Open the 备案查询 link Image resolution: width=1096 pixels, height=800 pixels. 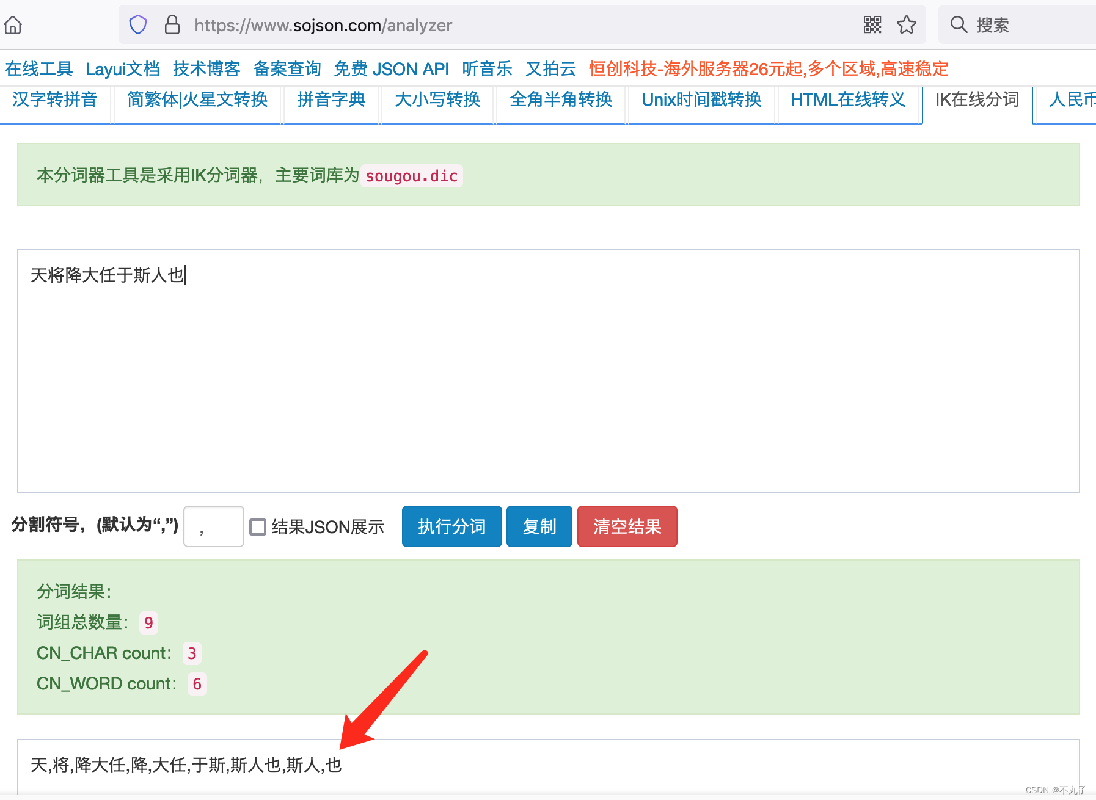coord(287,69)
